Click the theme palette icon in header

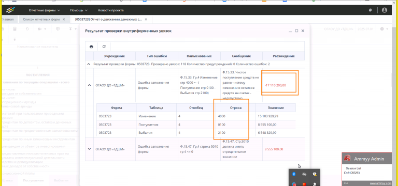[x=371, y=10]
